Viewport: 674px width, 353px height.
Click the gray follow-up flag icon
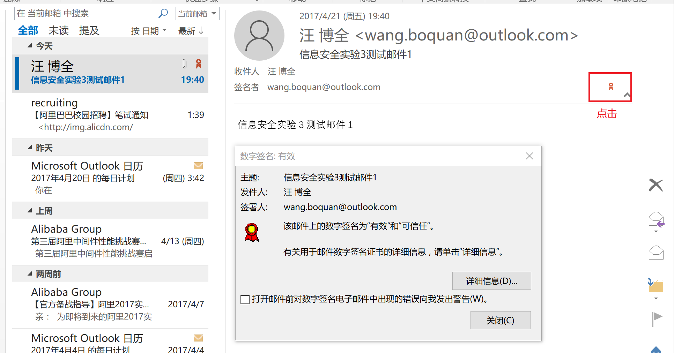[657, 318]
